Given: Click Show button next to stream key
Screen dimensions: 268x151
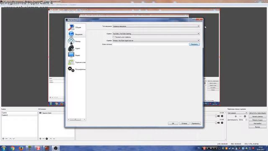Looking at the screenshot, I should point(194,44).
